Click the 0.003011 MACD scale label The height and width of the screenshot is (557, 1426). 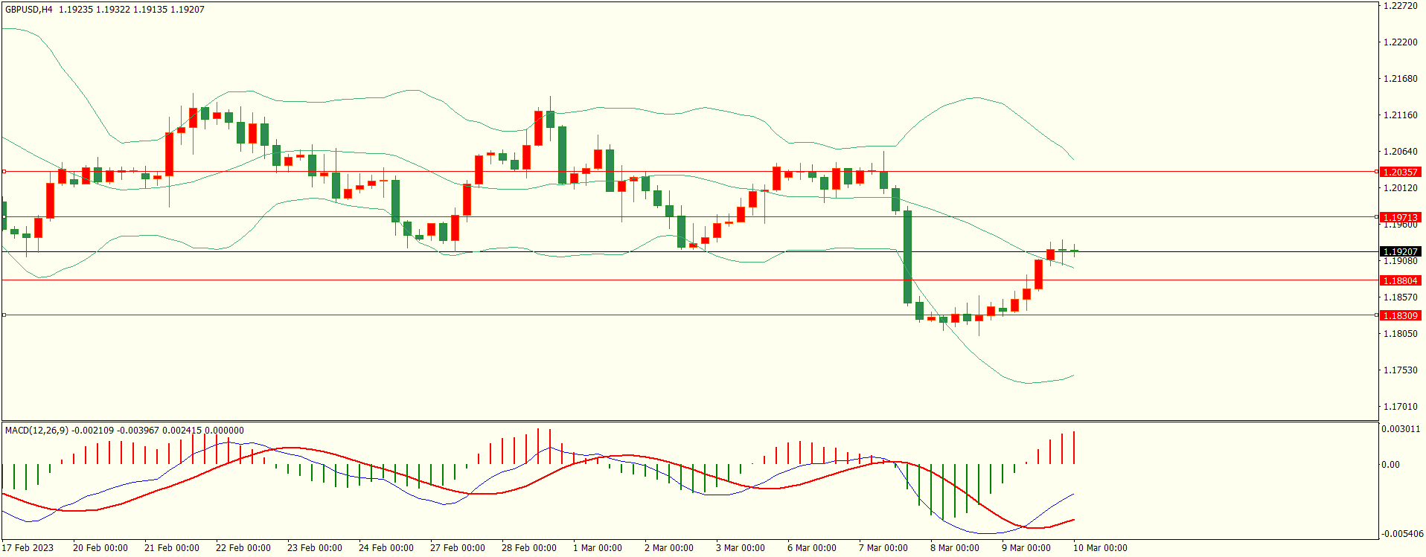(1401, 429)
